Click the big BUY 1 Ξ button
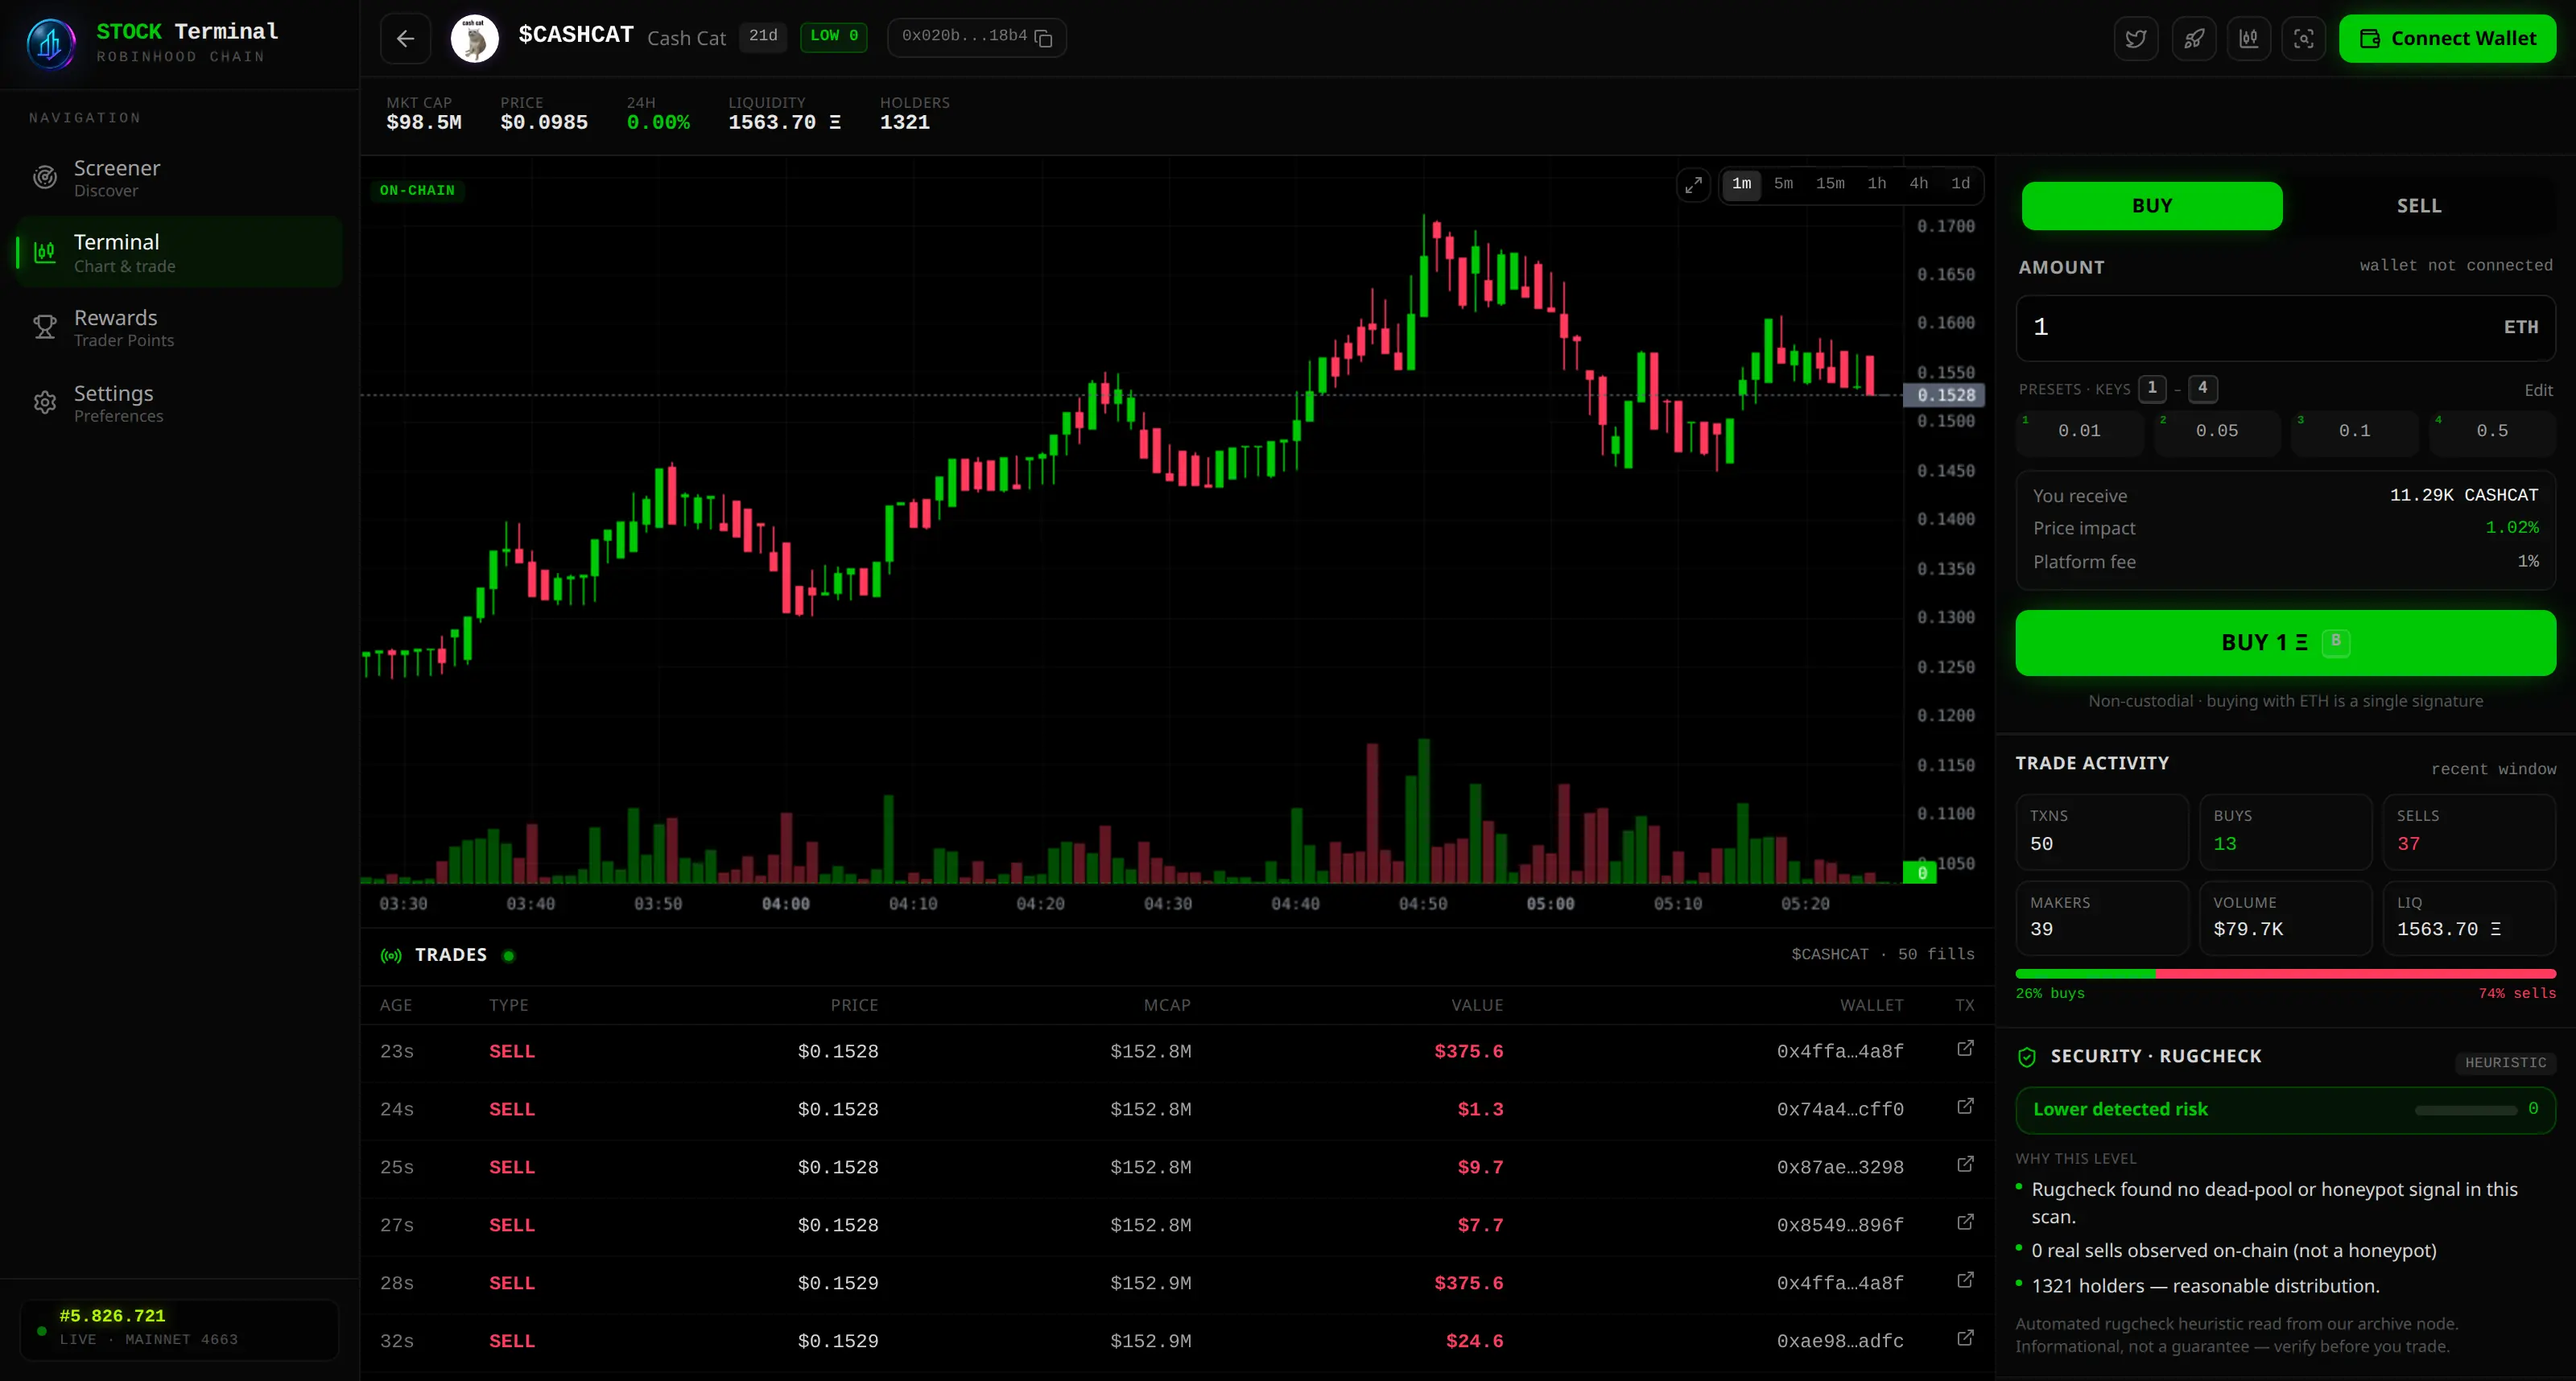The width and height of the screenshot is (2576, 1381). [2285, 643]
